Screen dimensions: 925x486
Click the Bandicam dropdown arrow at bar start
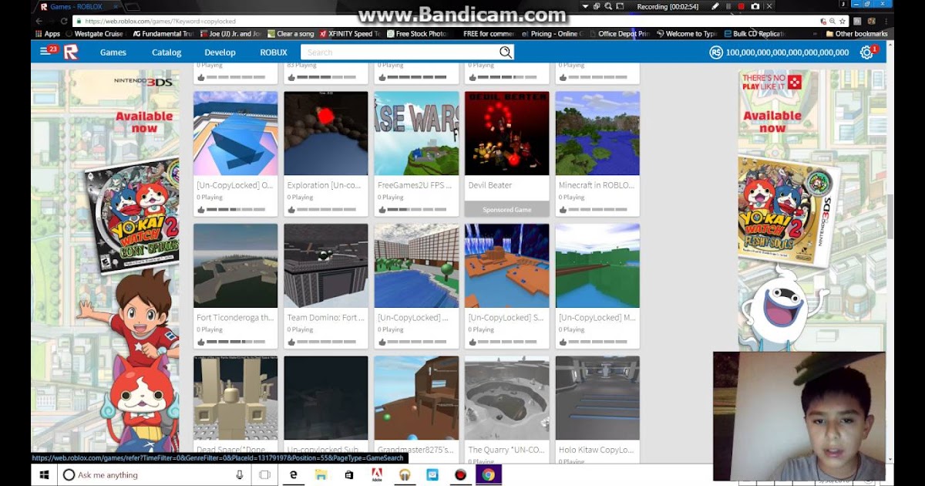coord(585,6)
